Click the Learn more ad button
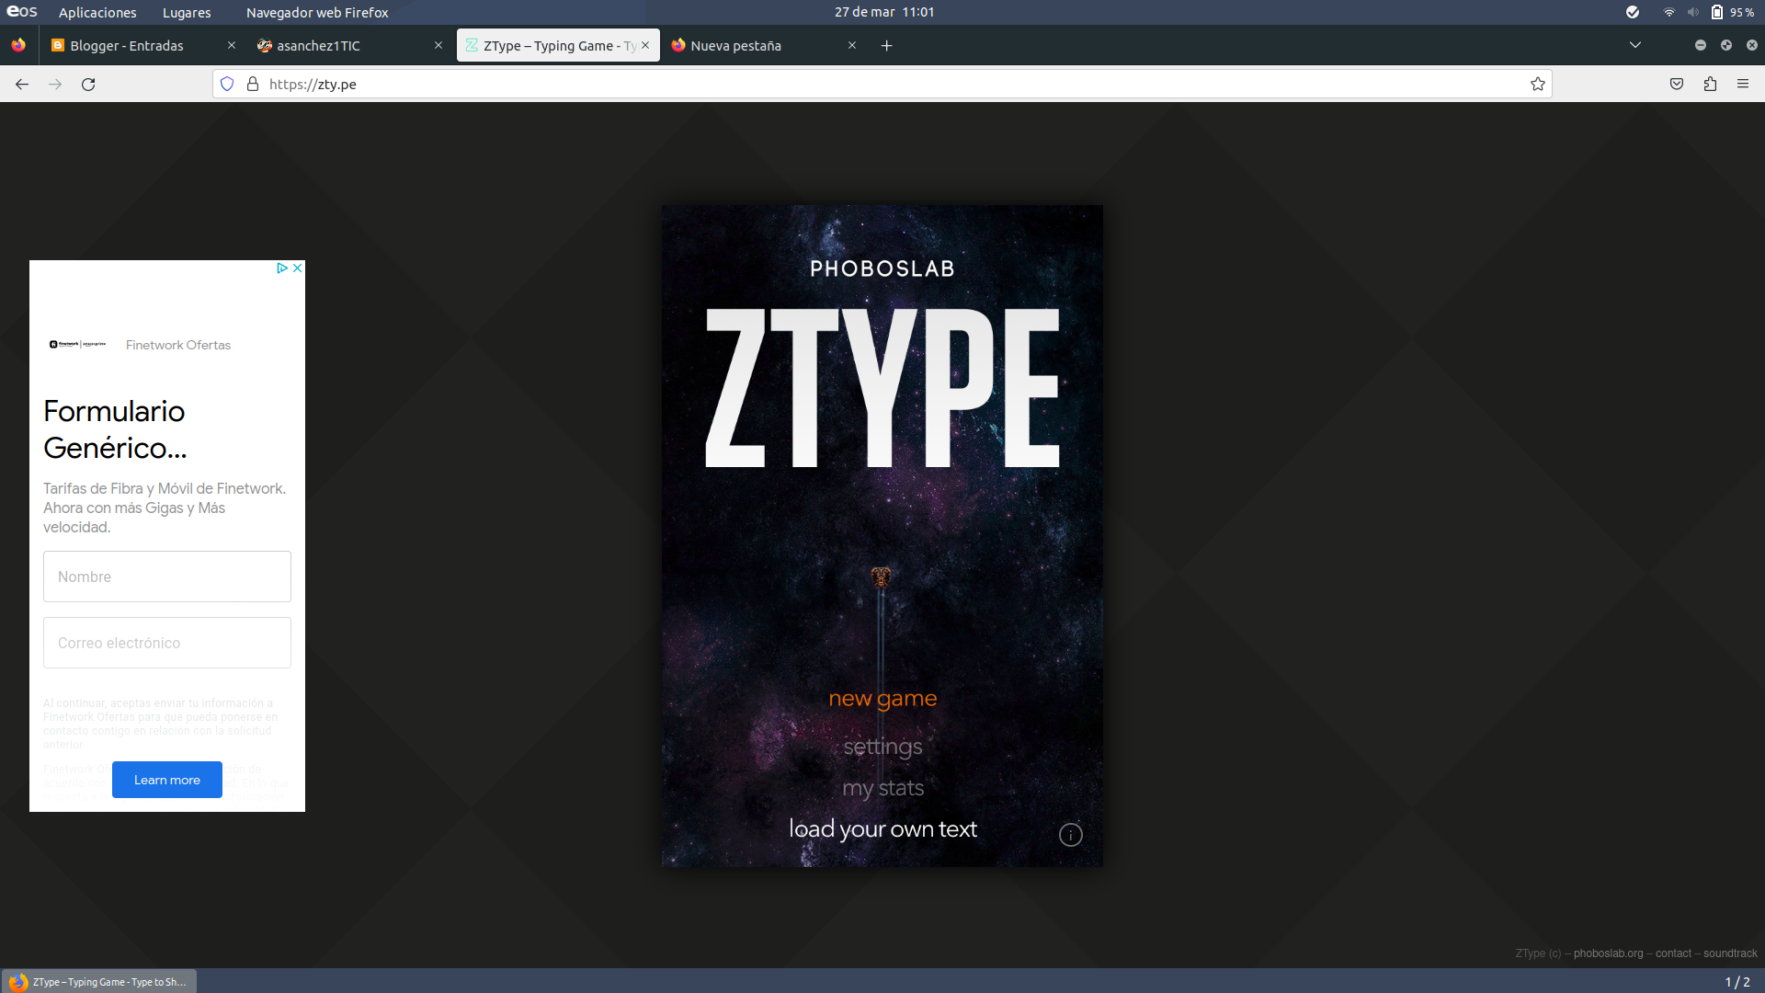This screenshot has width=1765, height=993. [x=167, y=780]
